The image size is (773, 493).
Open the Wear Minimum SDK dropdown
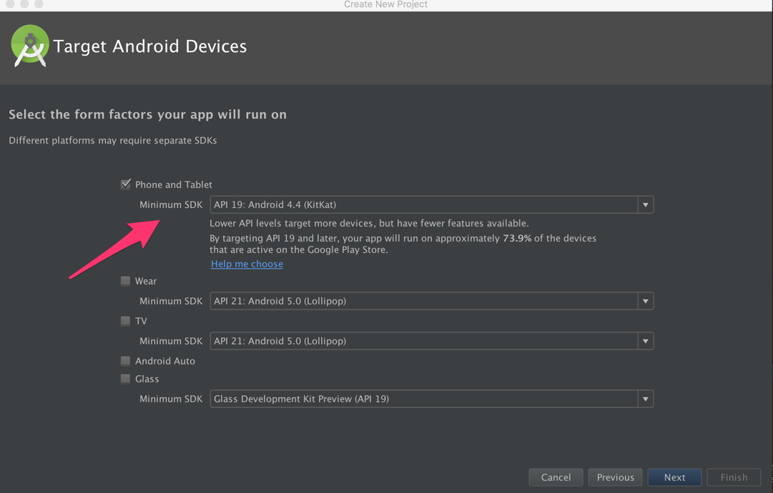coord(432,301)
